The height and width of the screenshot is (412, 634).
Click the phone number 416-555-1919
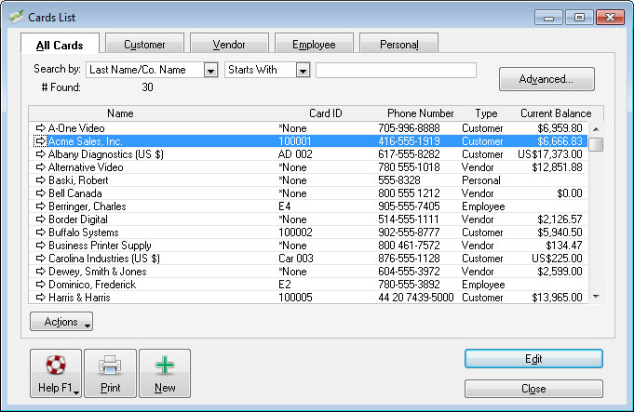coord(409,141)
